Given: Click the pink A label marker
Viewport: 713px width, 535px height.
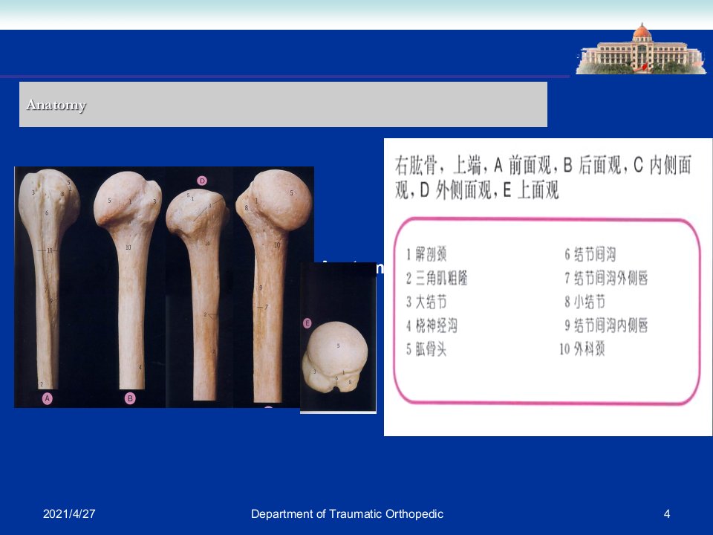Looking at the screenshot, I should [x=48, y=398].
